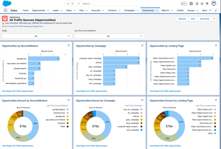
Task: Click the computer repair campaign bar
Action: coord(121,58)
